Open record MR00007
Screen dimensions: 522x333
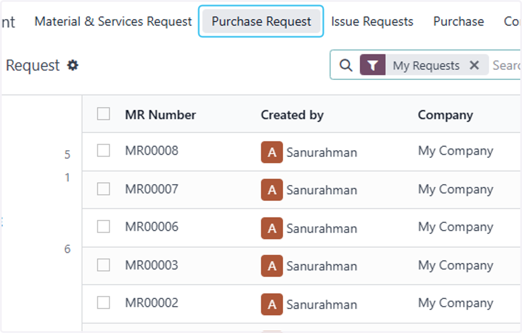(x=152, y=189)
